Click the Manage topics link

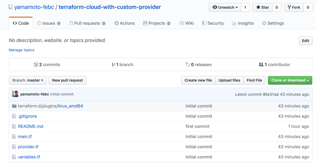(x=22, y=50)
